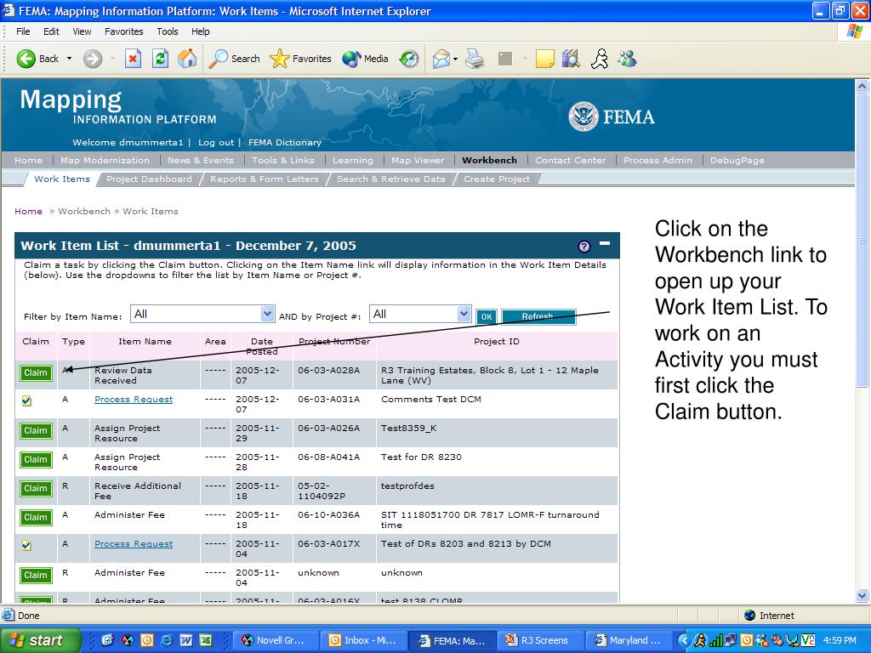Switch to Create Project sub-tab
The width and height of the screenshot is (871, 653).
click(497, 179)
